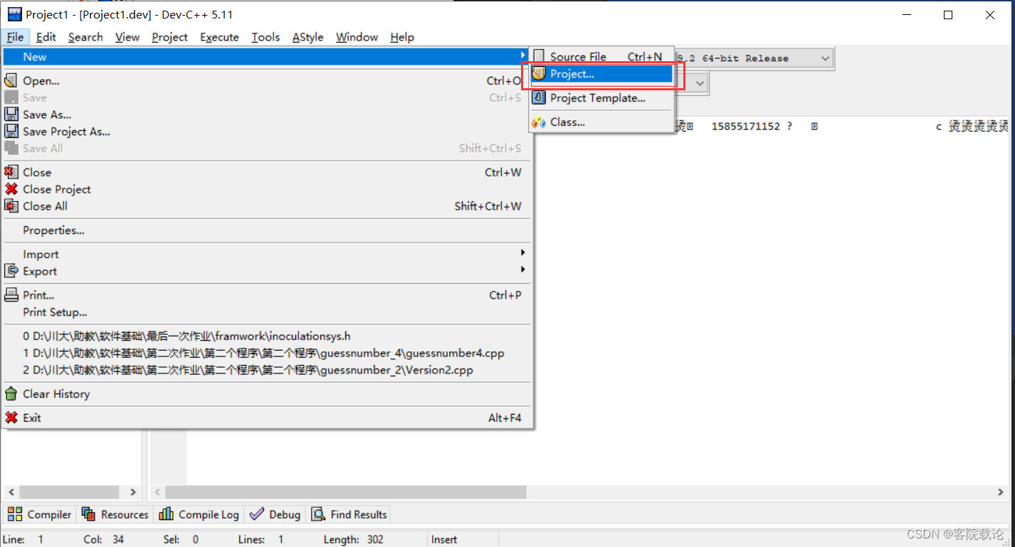Click the Debug checkmark icon
Screen dimensions: 1015x547
(257, 514)
